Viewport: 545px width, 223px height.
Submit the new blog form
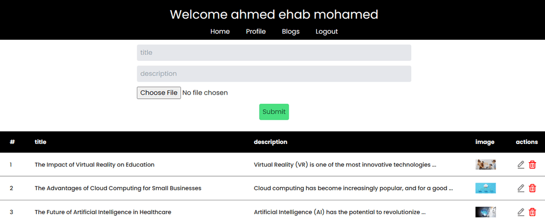tap(274, 112)
